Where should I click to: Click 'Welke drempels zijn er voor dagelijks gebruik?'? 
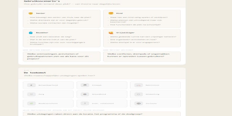pyautogui.click(x=59, y=20)
